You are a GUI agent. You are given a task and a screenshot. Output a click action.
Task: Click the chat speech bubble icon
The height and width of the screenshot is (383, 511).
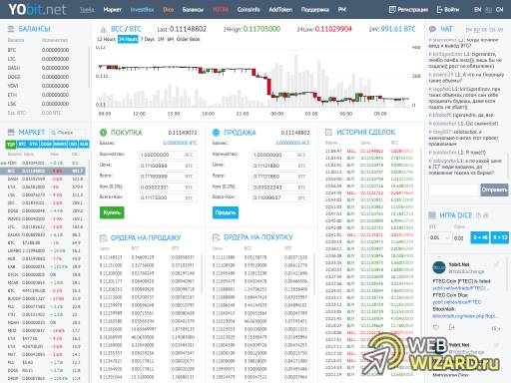coord(432,29)
